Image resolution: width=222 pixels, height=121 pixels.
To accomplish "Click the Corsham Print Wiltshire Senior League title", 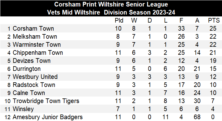I will tap(111, 4).
